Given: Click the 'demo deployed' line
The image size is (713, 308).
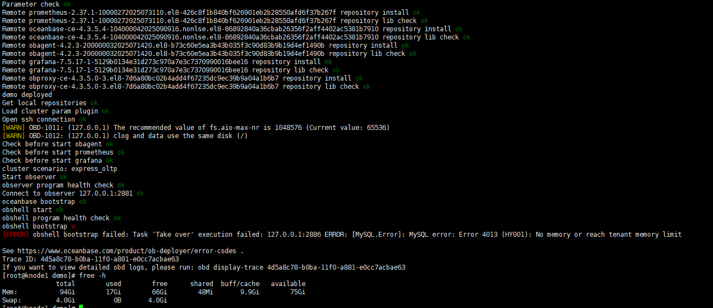Looking at the screenshot, I should click(27, 95).
